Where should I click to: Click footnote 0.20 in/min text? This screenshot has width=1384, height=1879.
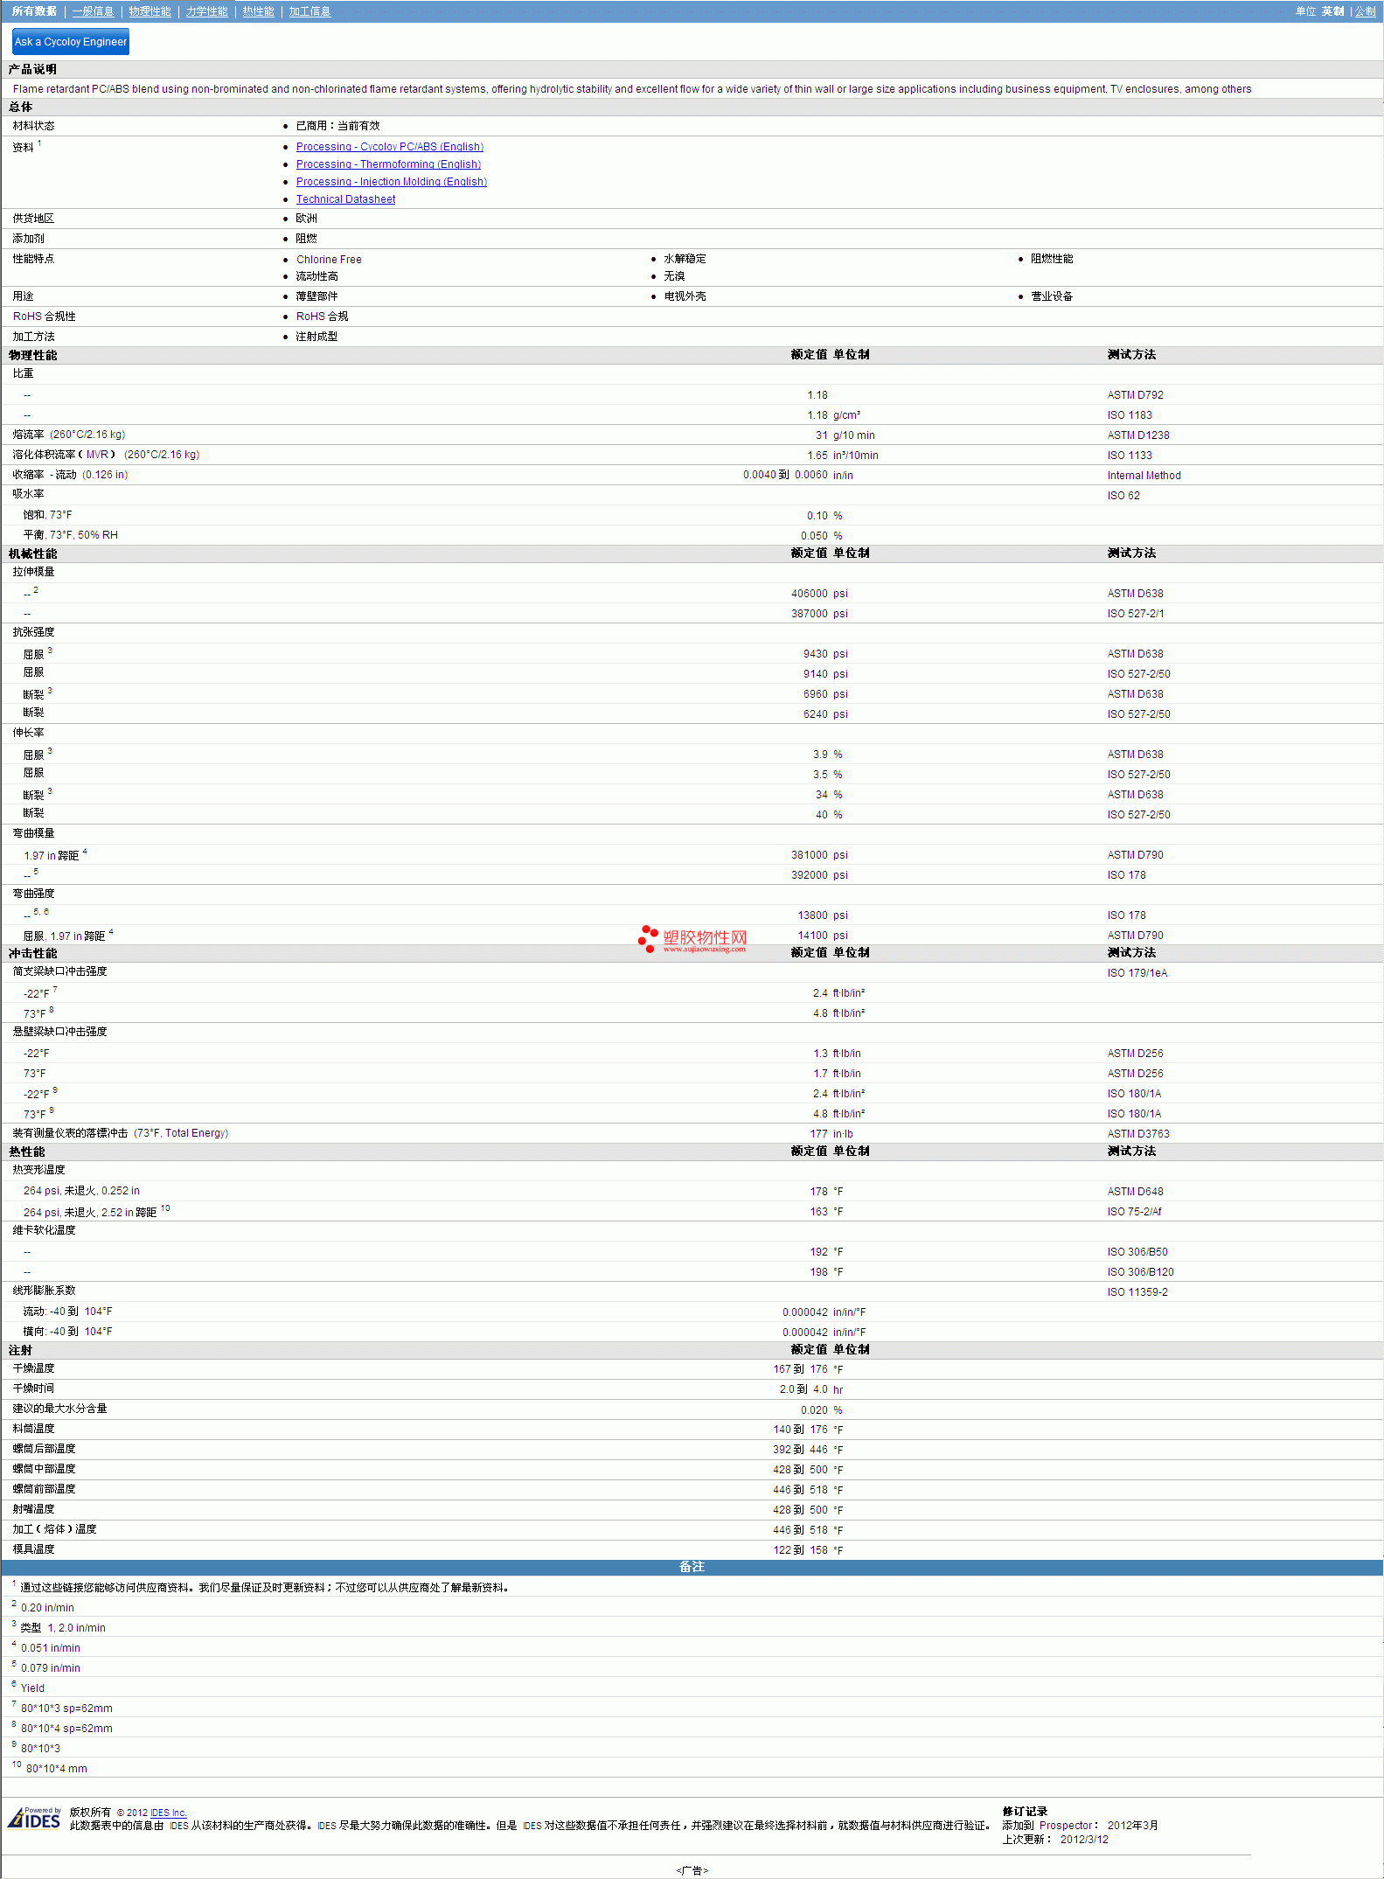[x=47, y=1608]
